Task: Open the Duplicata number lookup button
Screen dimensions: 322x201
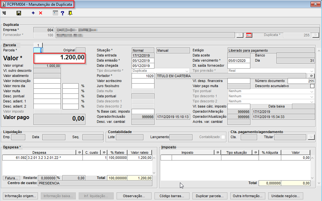Action: point(315,35)
